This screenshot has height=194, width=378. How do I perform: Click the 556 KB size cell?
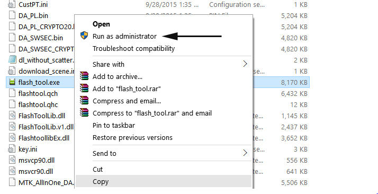(x=297, y=161)
